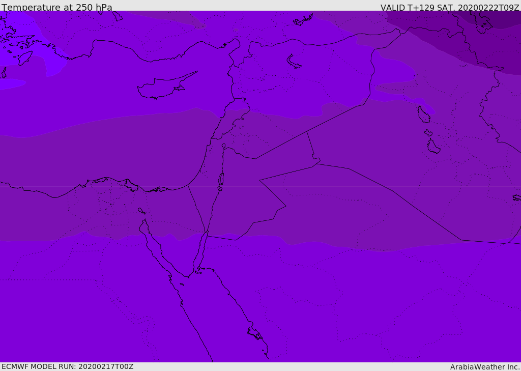Click Lake Razzaza outline in central Iraq
Screen dimensions: 521x371
click(433, 147)
